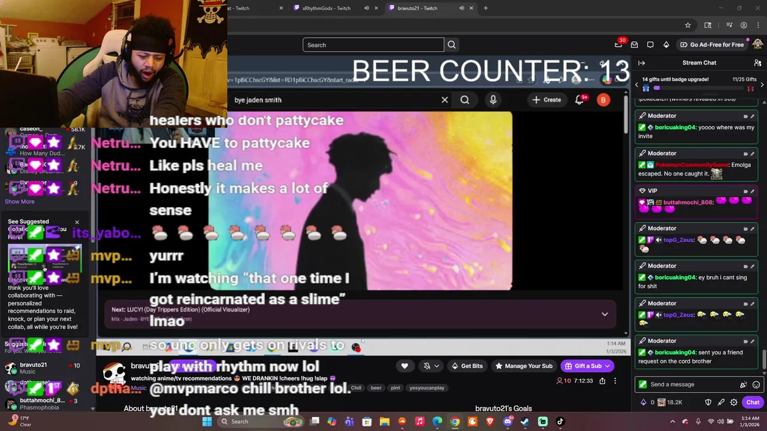Image resolution: width=767 pixels, height=431 pixels.
Task: Open a new Chrome tab
Action: 485,8
